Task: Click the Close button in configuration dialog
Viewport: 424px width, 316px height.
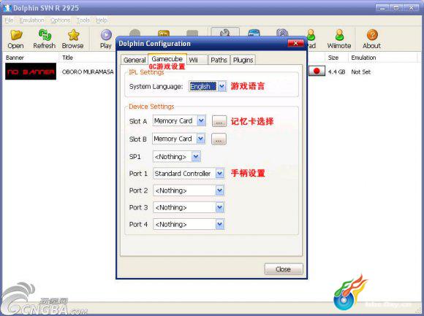Action: click(x=284, y=269)
